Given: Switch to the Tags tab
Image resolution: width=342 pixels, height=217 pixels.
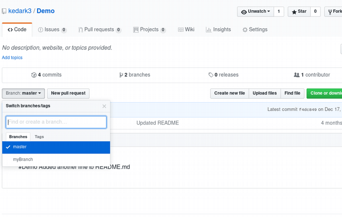Looking at the screenshot, I should click(39, 137).
